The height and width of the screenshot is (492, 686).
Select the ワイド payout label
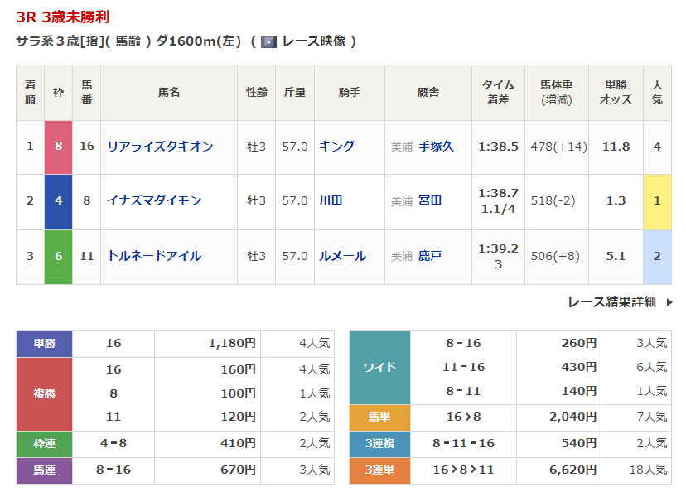[379, 367]
